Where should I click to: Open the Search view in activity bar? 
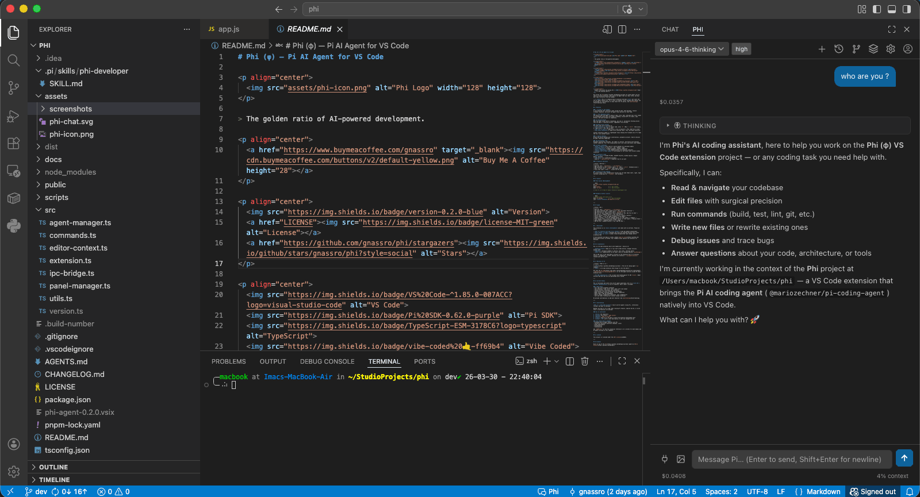(14, 60)
